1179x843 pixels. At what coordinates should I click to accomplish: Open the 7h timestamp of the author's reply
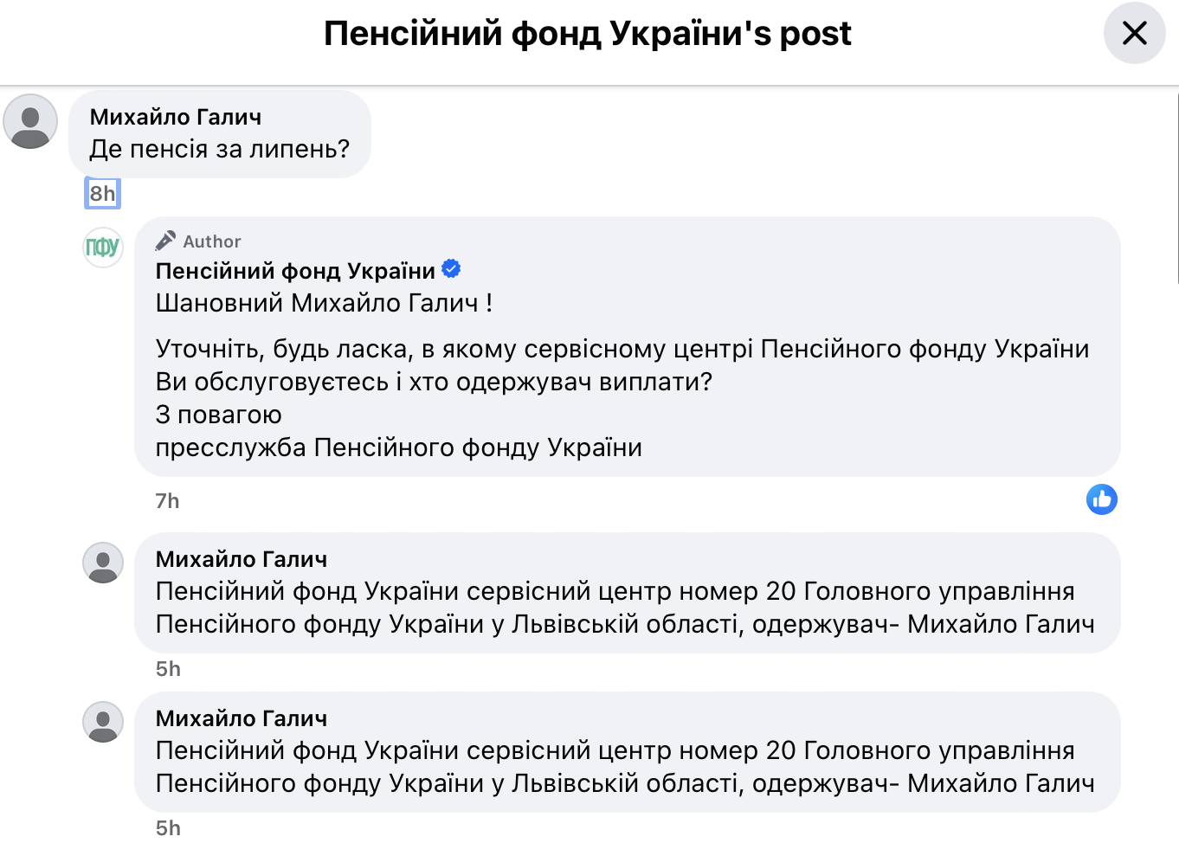(x=167, y=501)
